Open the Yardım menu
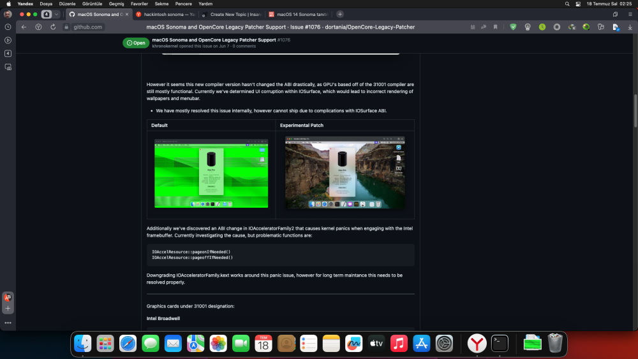The width and height of the screenshot is (638, 359). (x=205, y=4)
